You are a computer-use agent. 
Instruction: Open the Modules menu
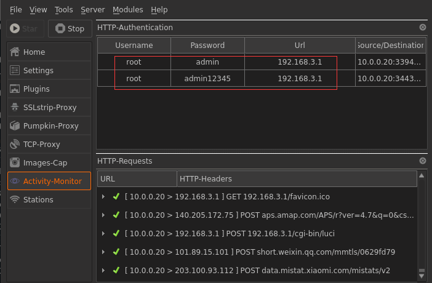pyautogui.click(x=127, y=10)
